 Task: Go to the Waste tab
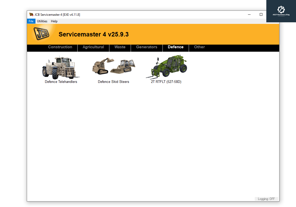pyautogui.click(x=120, y=47)
